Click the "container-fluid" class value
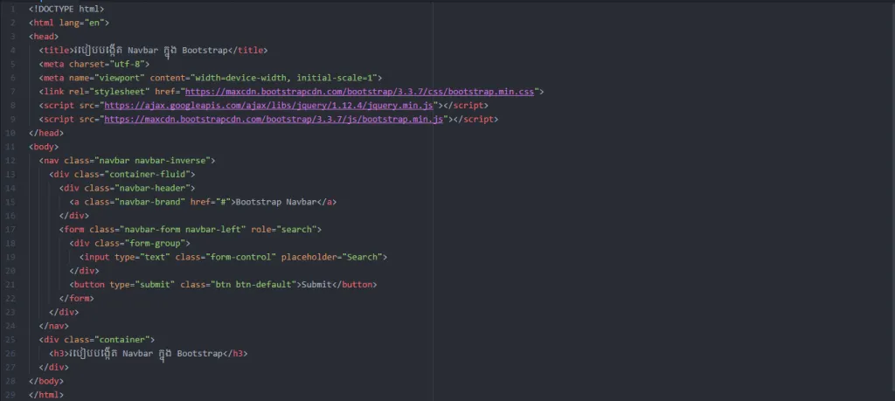This screenshot has height=401, width=895. pyautogui.click(x=147, y=175)
